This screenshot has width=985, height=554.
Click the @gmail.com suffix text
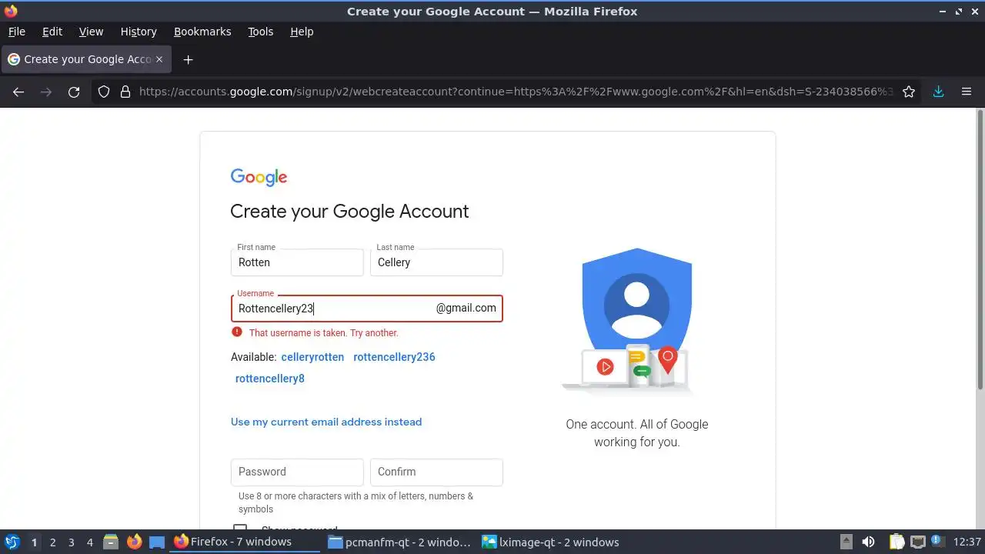[466, 308]
